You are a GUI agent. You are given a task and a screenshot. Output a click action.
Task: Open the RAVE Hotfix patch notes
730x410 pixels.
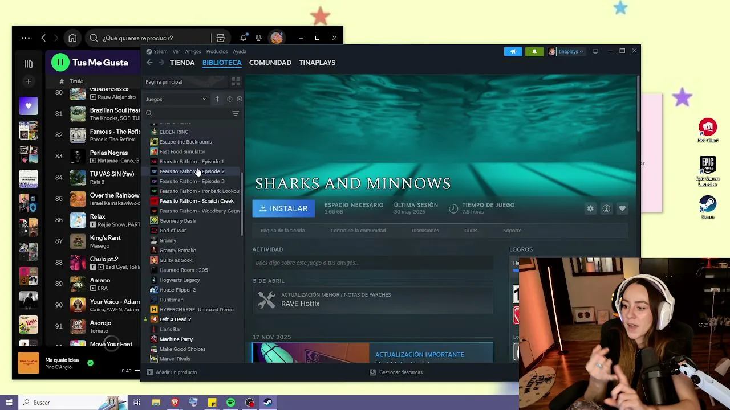(x=373, y=300)
